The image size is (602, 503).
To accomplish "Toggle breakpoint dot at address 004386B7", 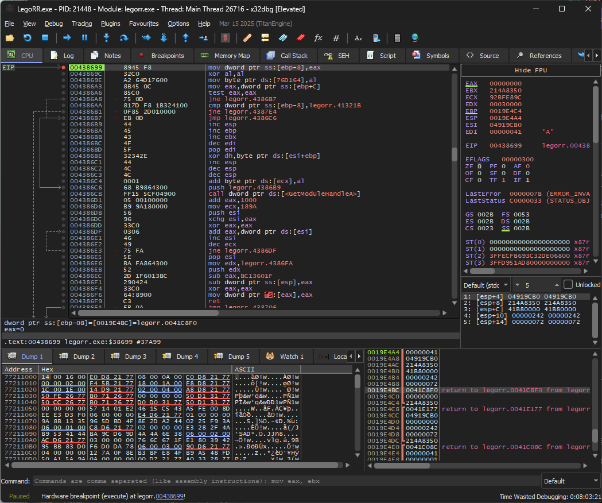I will point(63,118).
